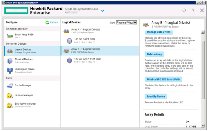Viewport: 207px width, 131px height.
Task: Select 100 GB SATA SSD row text
Action: pyautogui.click(x=84, y=39)
